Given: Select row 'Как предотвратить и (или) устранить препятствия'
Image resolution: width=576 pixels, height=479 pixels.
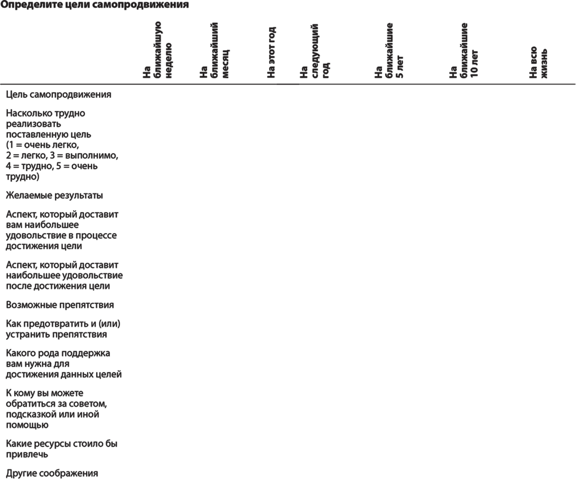Looking at the screenshot, I should click(x=63, y=329).
